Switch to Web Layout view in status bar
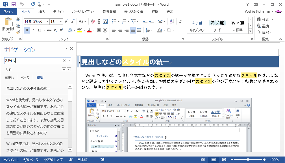The width and height of the screenshot is (285, 163). (224, 160)
